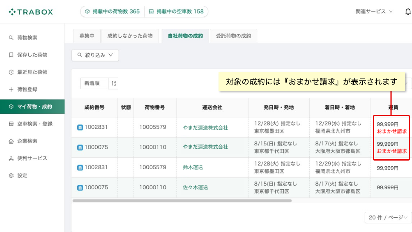Open the TRABOX logo home link
Screen dimensions: 412x232
click(31, 12)
